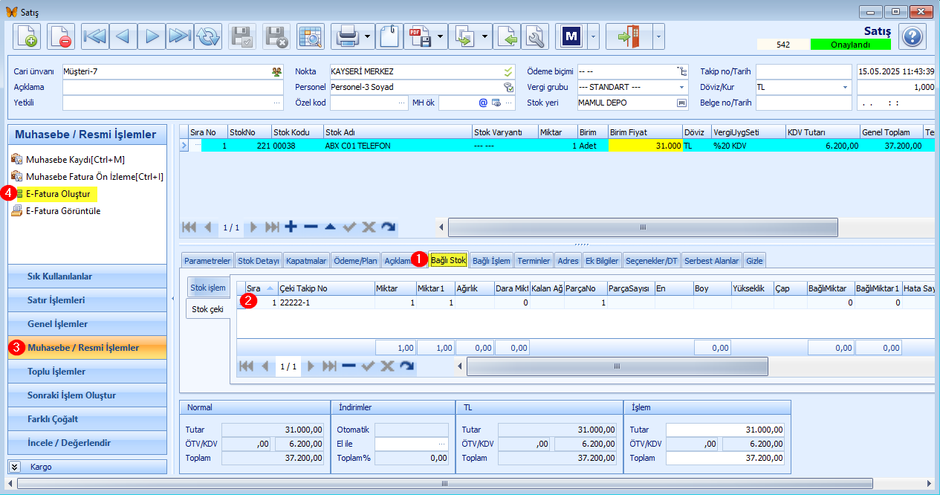Click the ABX C01 TELEFON stock name cell

pyautogui.click(x=398, y=146)
